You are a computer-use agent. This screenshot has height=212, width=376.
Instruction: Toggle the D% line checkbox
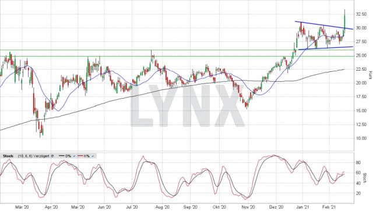click(74, 156)
